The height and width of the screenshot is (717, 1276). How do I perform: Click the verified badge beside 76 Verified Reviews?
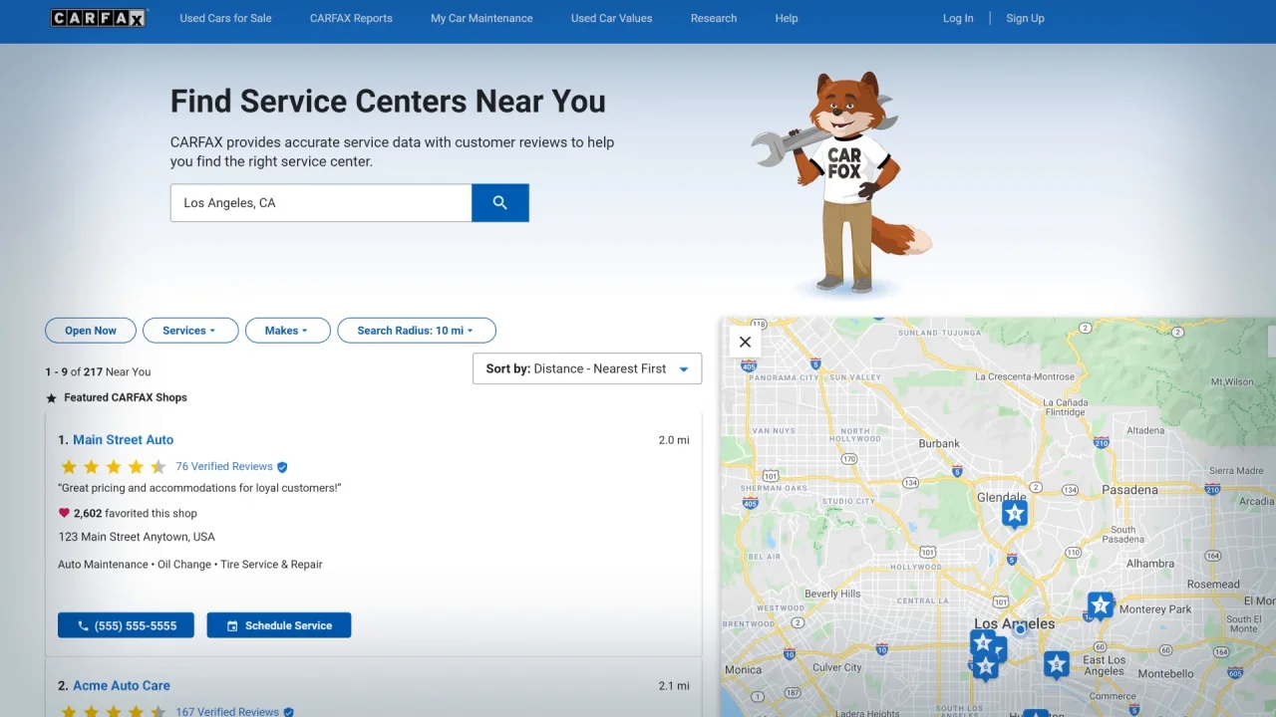coord(282,467)
